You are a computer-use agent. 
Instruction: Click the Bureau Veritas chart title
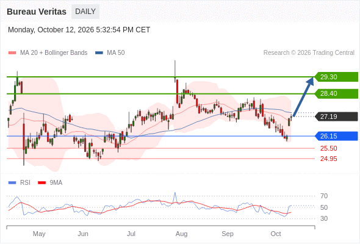pos(37,12)
